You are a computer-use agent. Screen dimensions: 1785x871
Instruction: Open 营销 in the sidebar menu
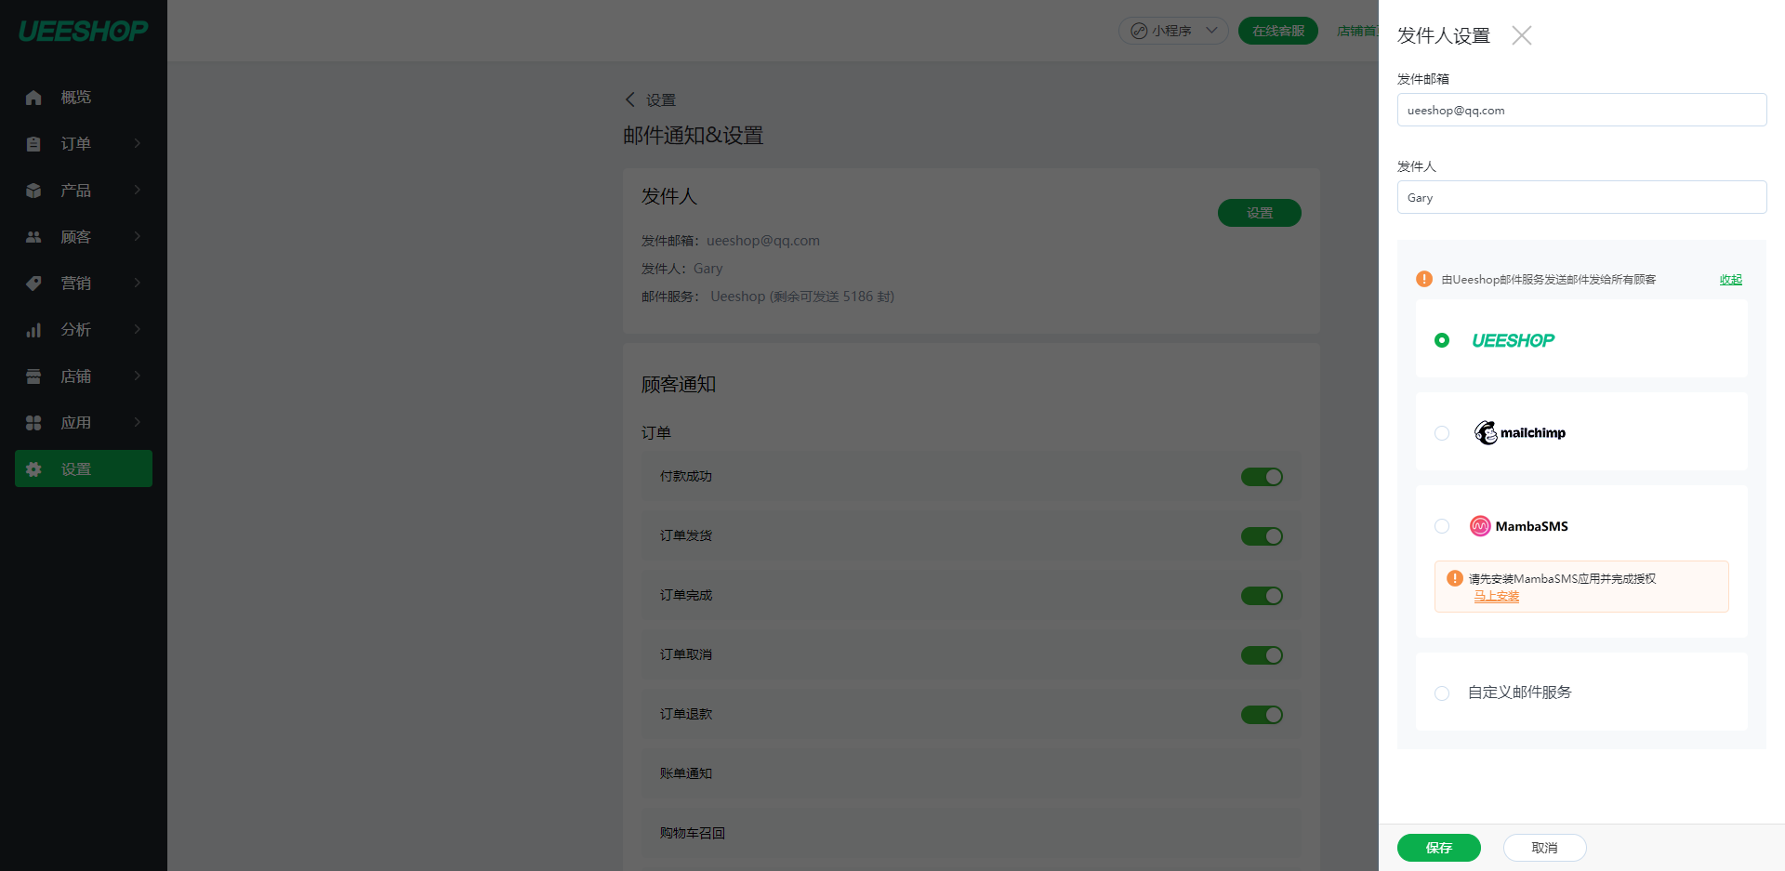click(x=76, y=284)
